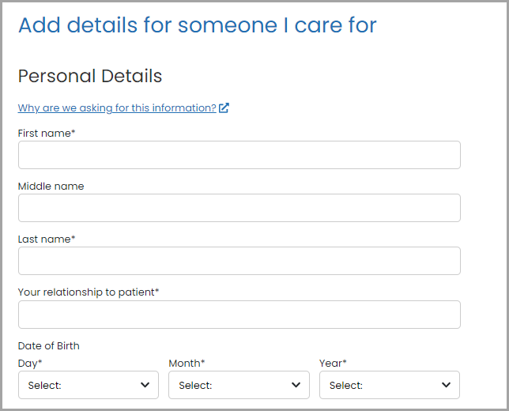Click the chevron arrow in the Month dropdown
Image resolution: width=509 pixels, height=411 pixels.
296,385
